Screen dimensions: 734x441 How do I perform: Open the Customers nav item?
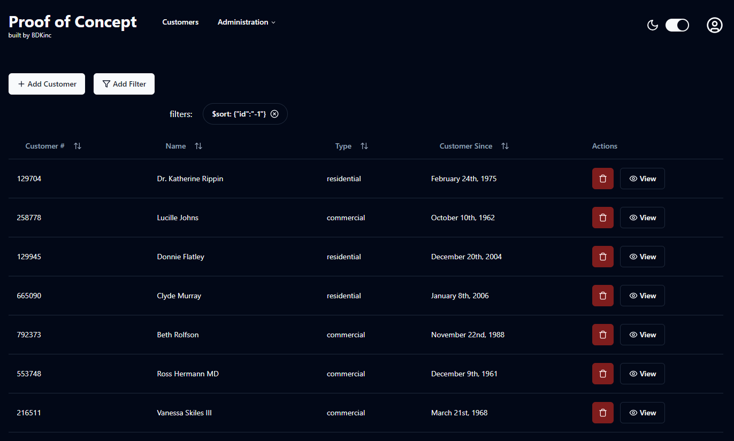click(x=180, y=22)
